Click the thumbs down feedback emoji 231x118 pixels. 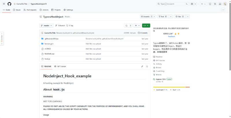(178, 34)
